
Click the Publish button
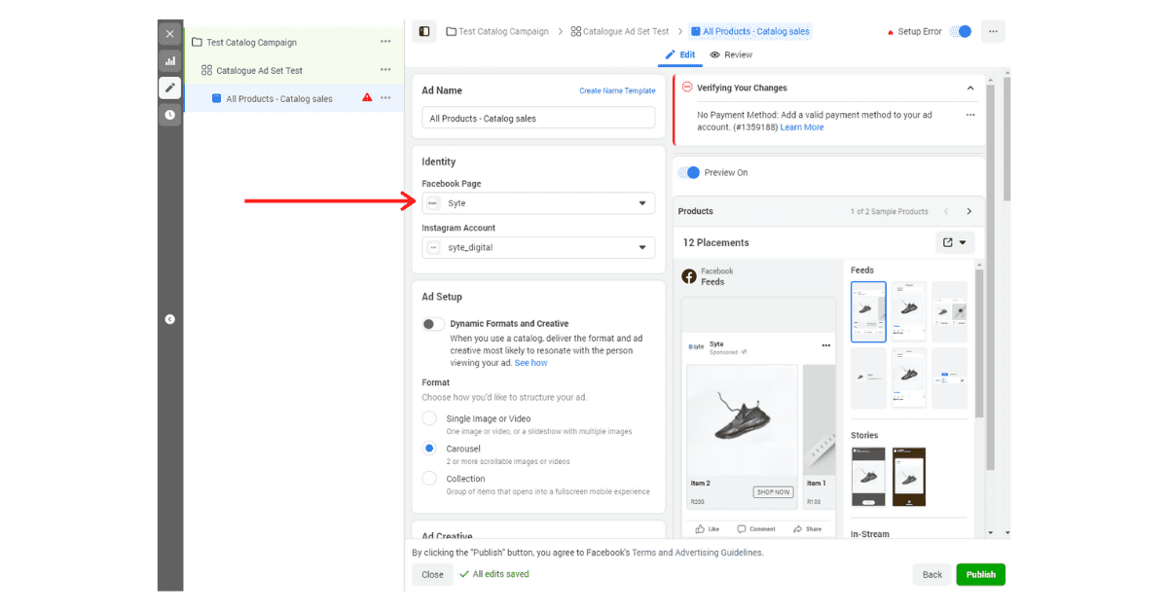[980, 574]
